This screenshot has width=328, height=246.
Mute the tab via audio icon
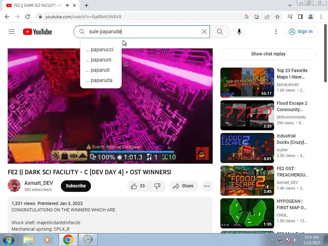[x=67, y=5]
